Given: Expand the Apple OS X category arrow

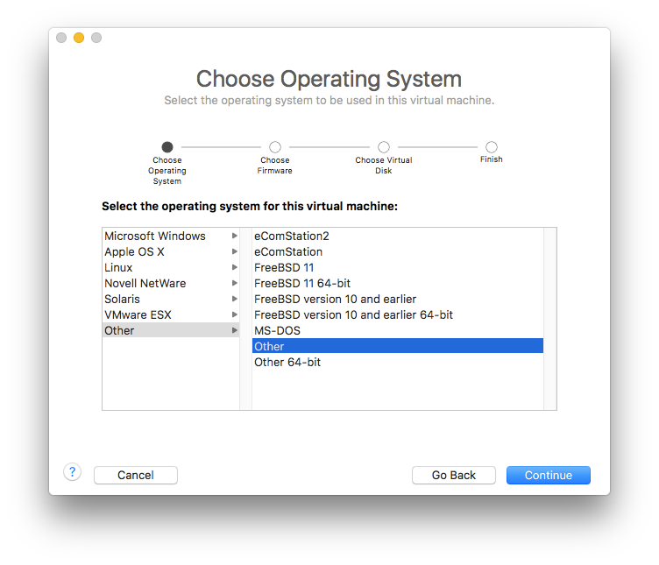Looking at the screenshot, I should (234, 252).
